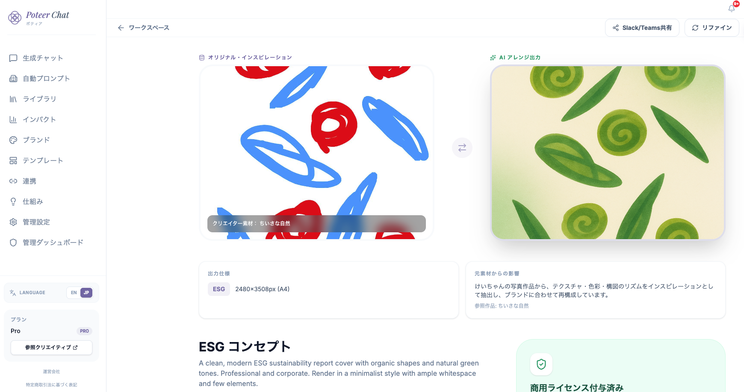Open the notification bell icon

(x=732, y=8)
